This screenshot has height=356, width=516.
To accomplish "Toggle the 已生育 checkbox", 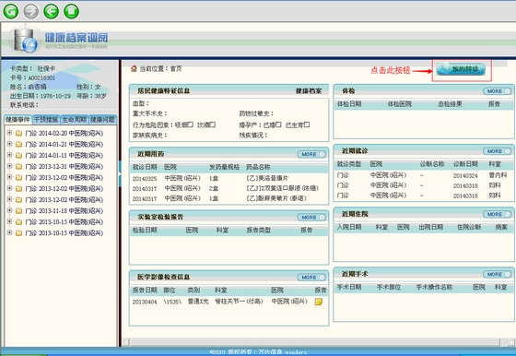I will [x=307, y=125].
